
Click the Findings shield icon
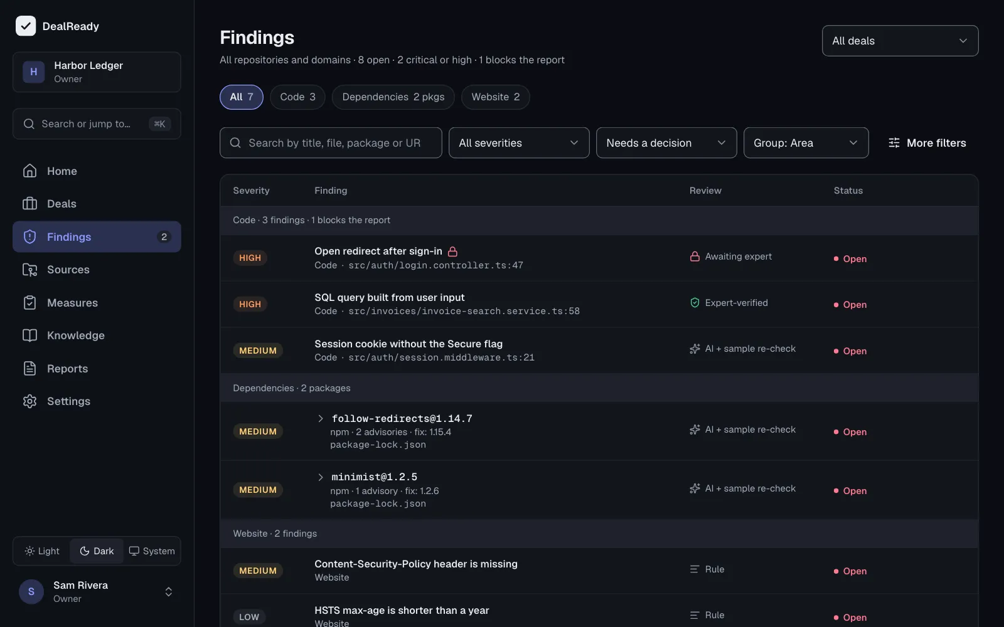29,237
